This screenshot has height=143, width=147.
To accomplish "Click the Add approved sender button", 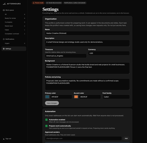I will point(126,139).
